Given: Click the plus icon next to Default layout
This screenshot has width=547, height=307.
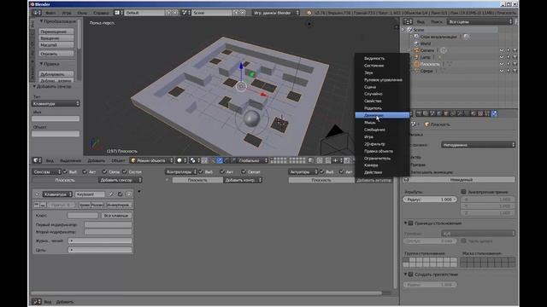Looking at the screenshot, I should point(168,13).
